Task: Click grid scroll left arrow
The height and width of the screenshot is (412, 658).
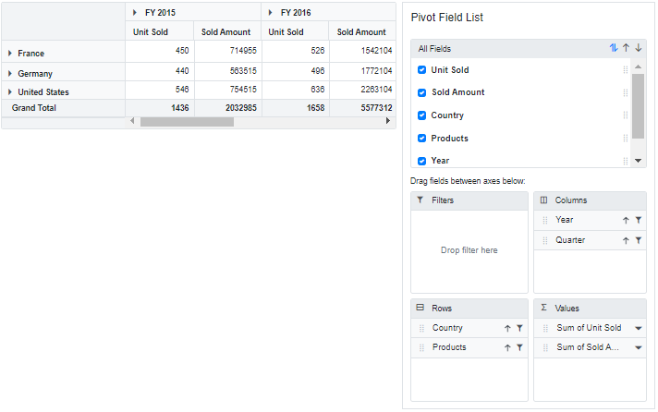Action: (132, 121)
